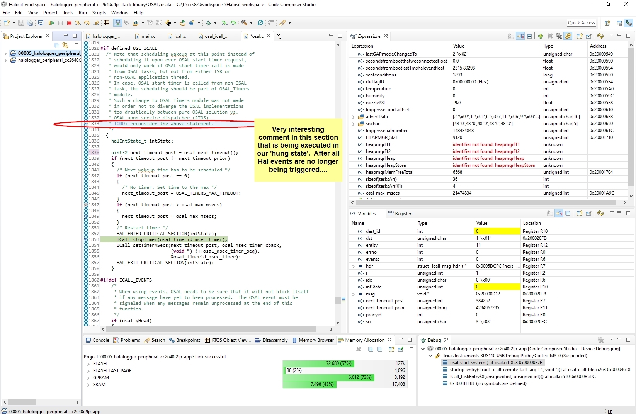Click the Memory Allocation expand-all icon
Image resolution: width=636 pixels, height=414 pixels.
click(x=371, y=349)
